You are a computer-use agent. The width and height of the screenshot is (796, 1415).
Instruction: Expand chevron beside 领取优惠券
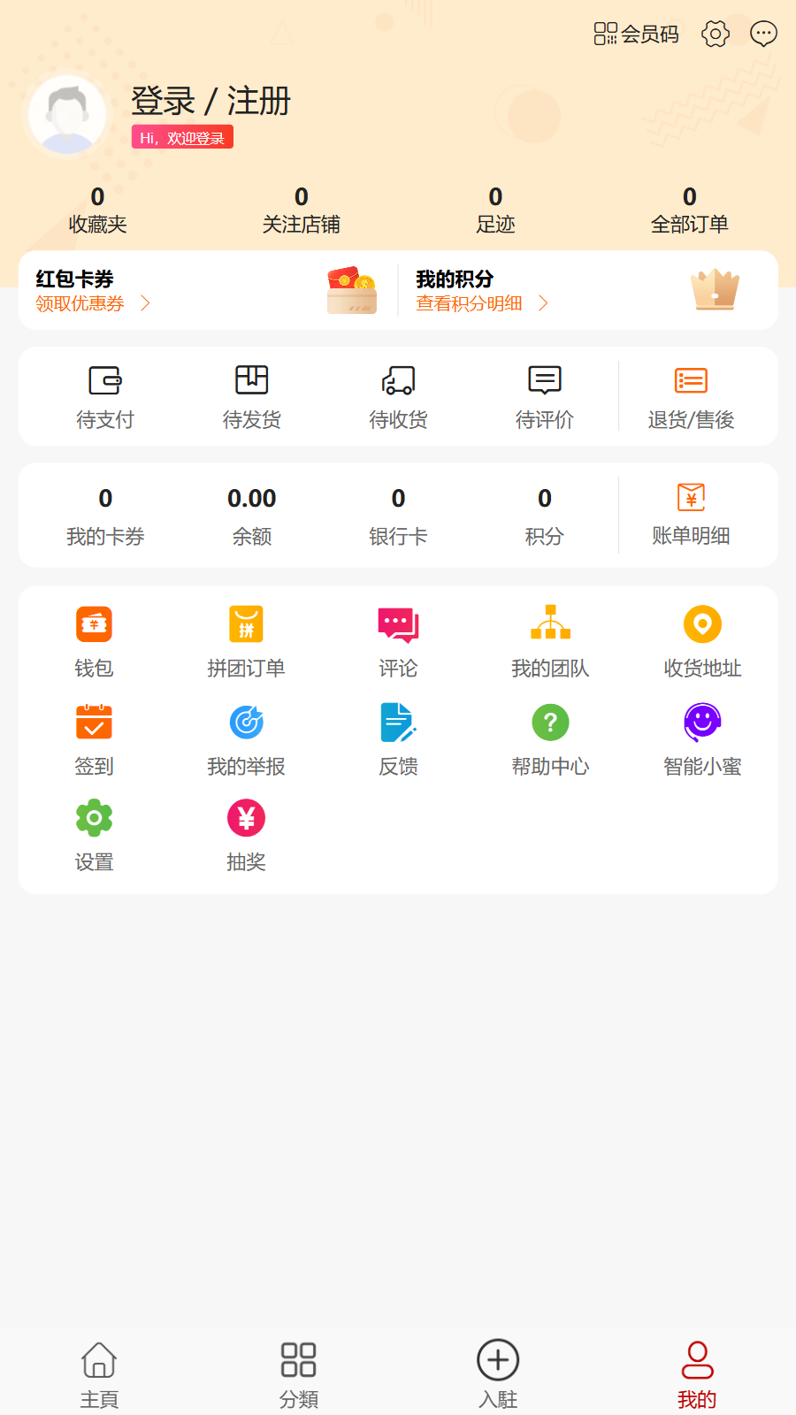[146, 303]
